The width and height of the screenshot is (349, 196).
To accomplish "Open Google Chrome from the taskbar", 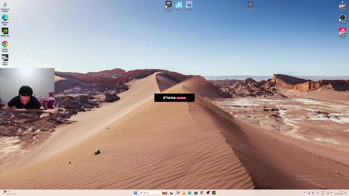I will [x=202, y=193].
